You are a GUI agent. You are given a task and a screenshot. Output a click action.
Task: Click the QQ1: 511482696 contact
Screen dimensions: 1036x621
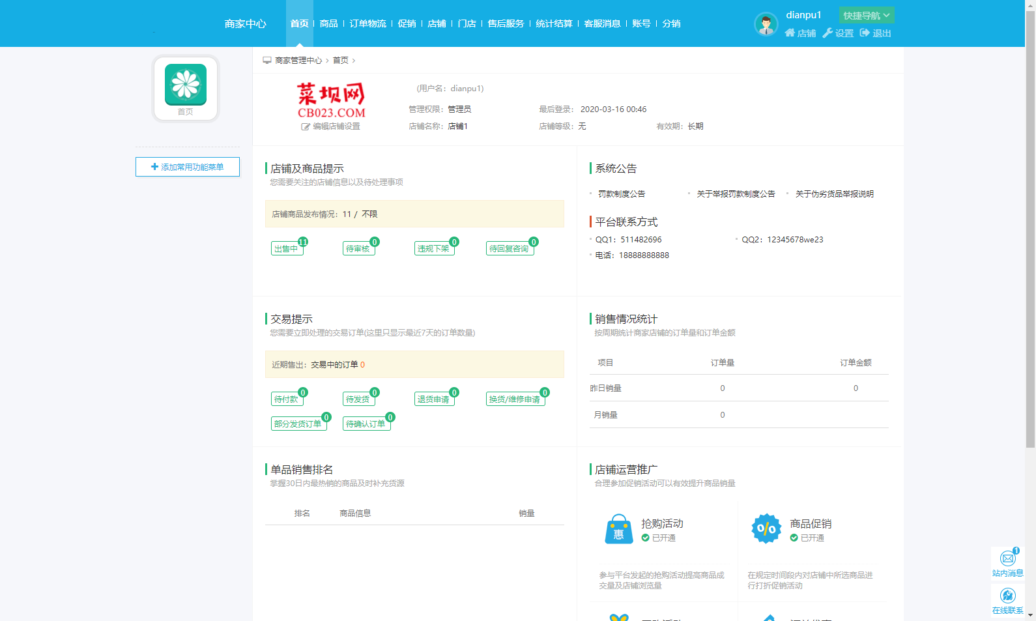coord(628,239)
